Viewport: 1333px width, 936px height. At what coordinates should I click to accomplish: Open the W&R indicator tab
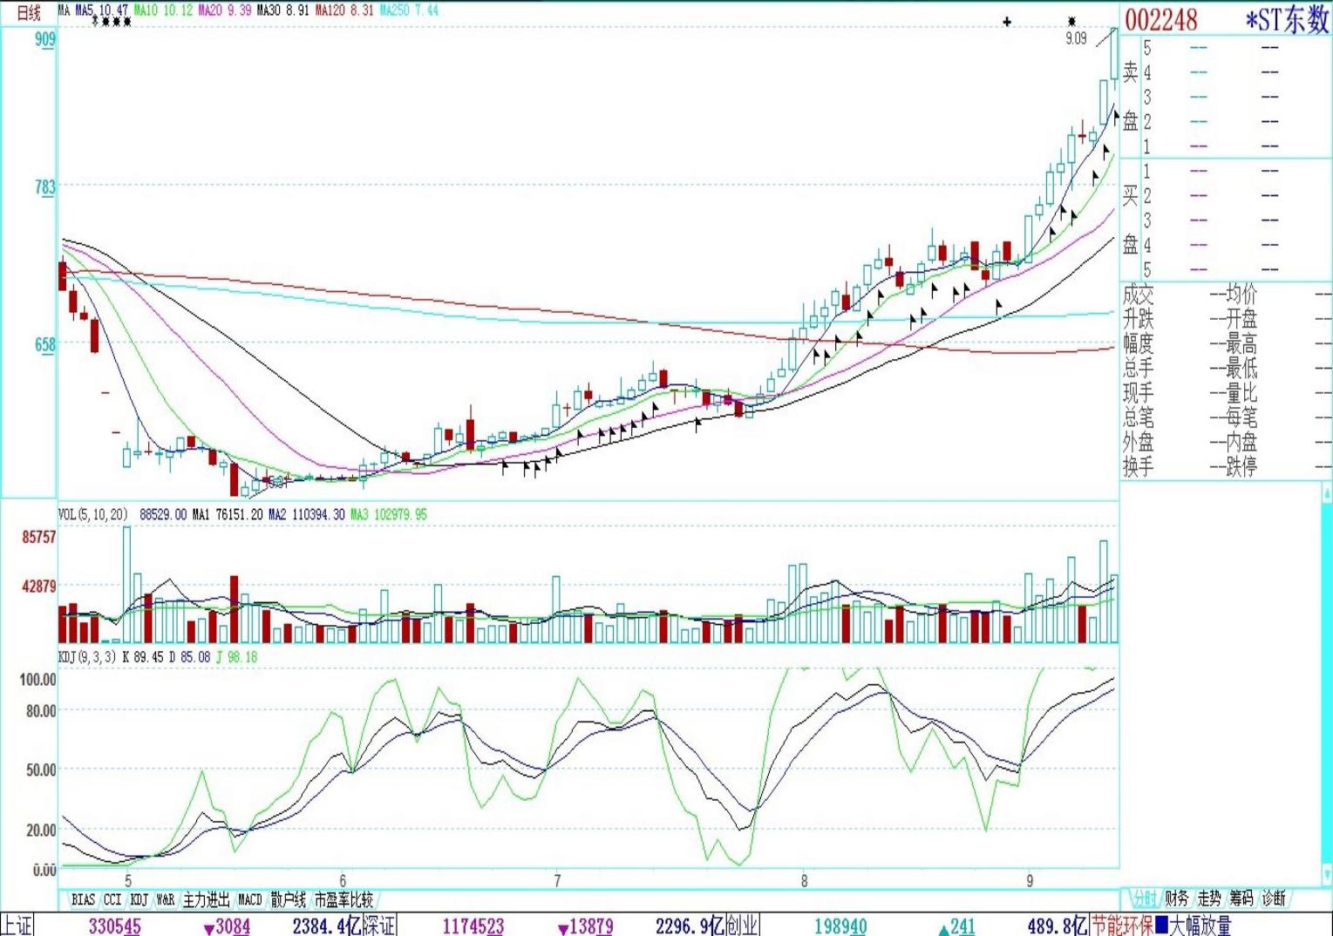pos(166,899)
